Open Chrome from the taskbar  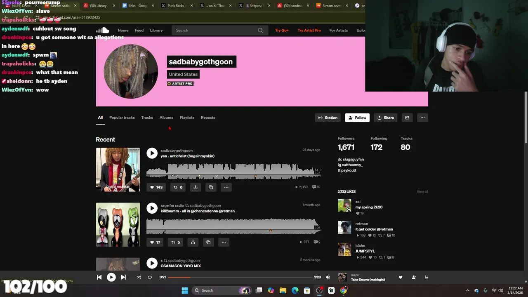coord(343,290)
